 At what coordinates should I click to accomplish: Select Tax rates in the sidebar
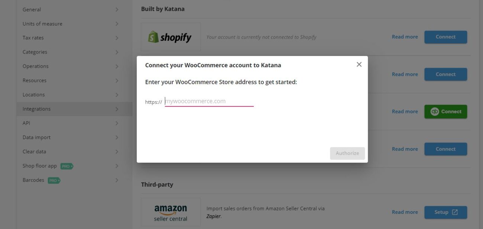[33, 38]
